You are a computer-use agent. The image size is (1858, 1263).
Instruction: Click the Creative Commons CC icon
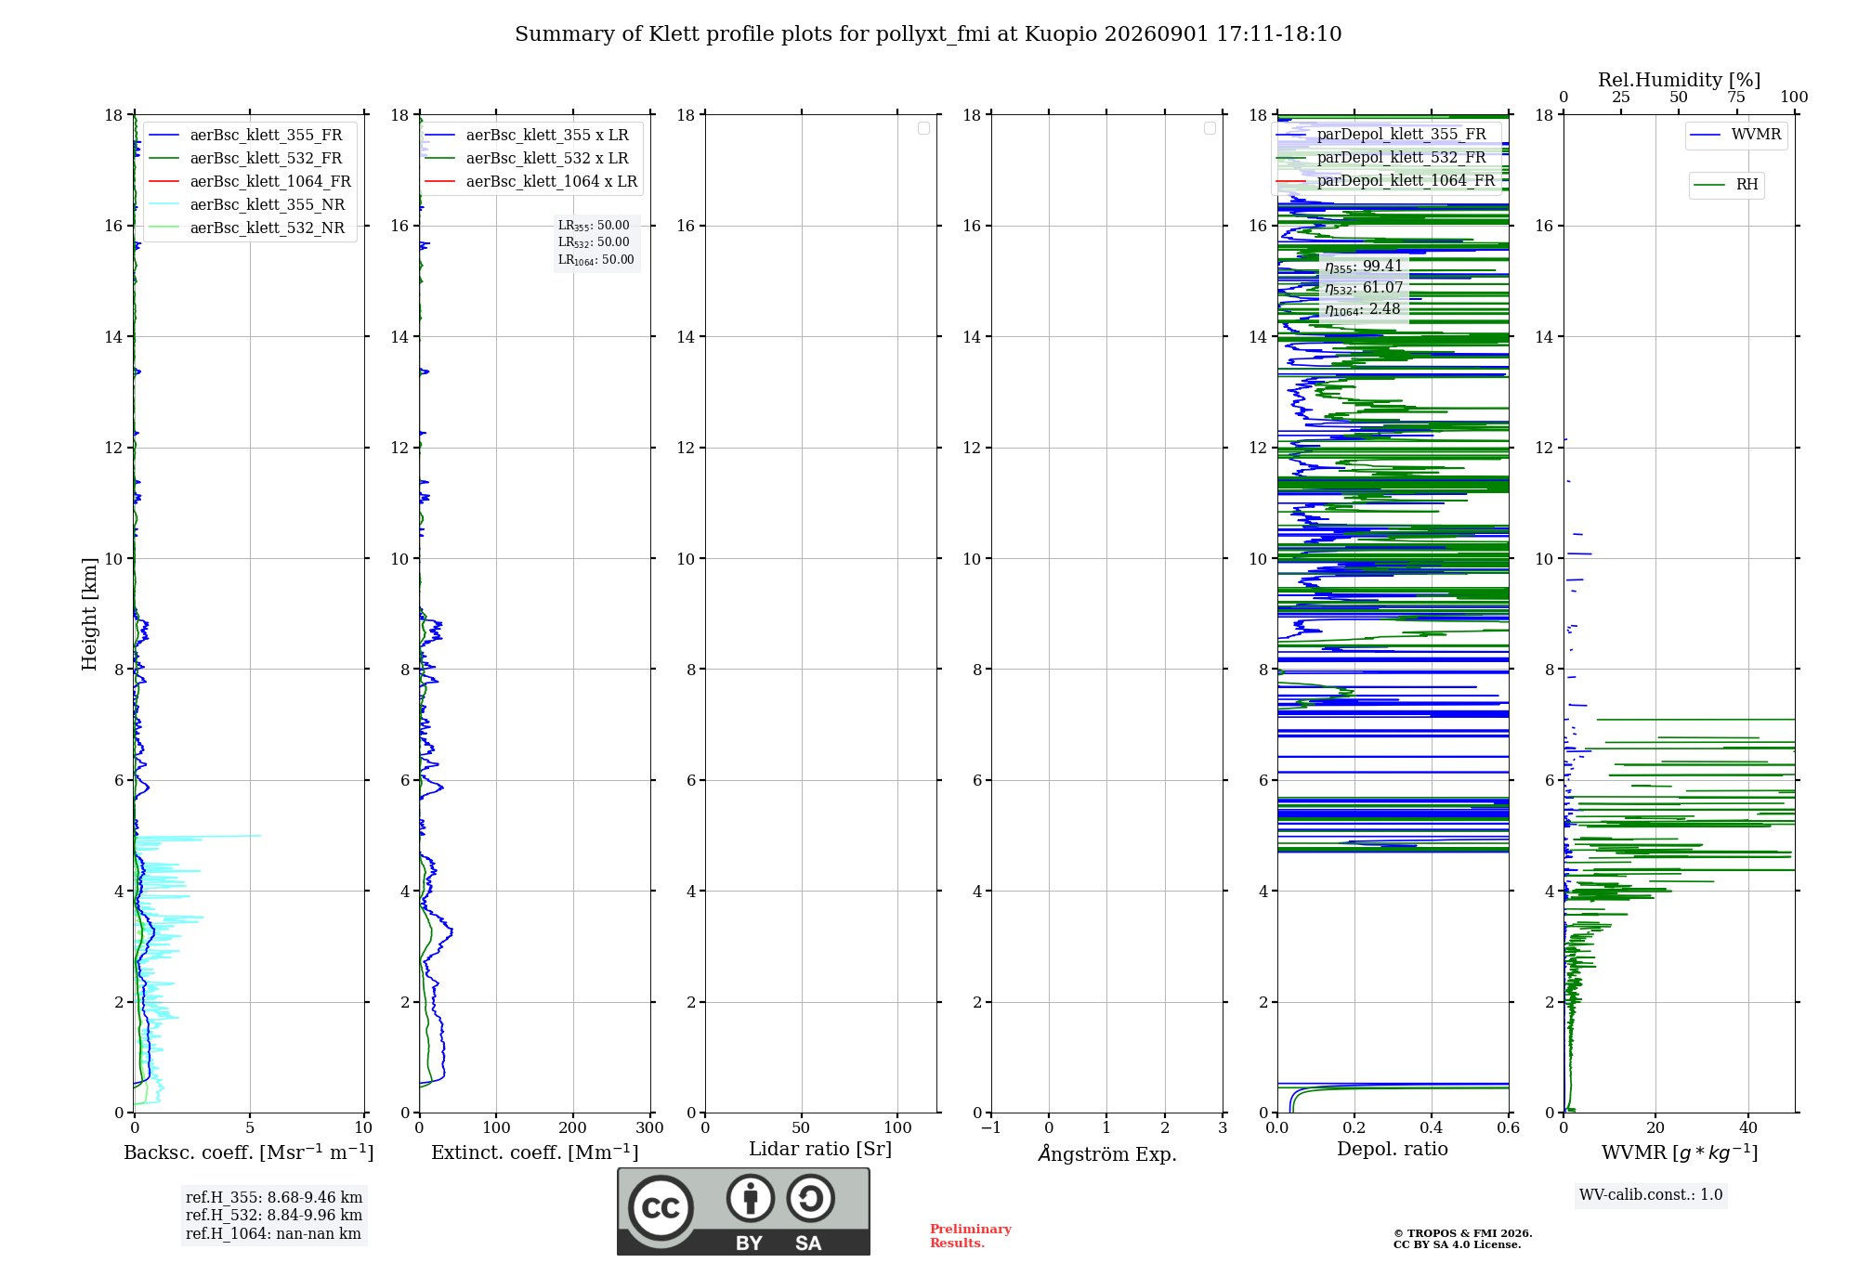(x=661, y=1208)
